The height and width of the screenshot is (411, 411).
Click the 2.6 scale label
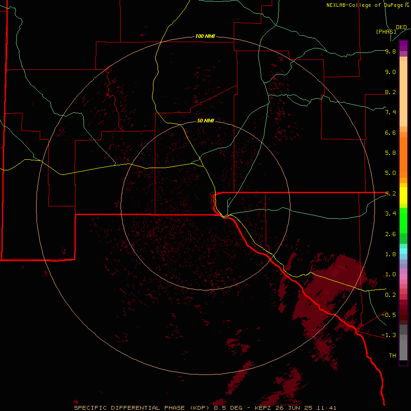tap(390, 234)
